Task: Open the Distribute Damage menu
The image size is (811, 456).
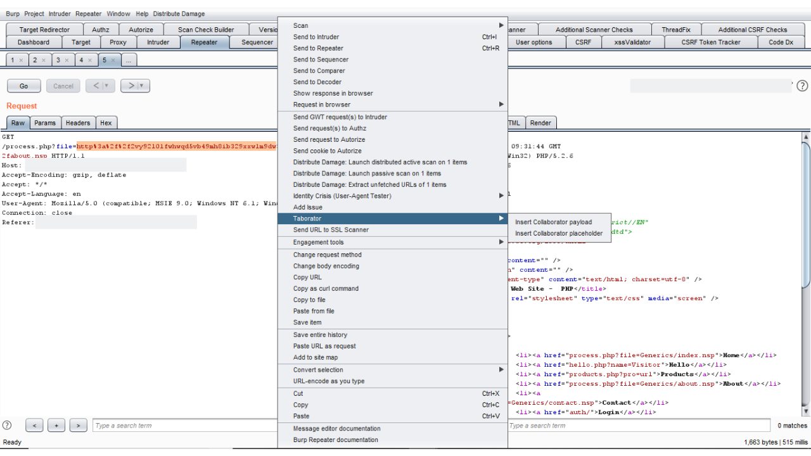Action: pos(179,14)
